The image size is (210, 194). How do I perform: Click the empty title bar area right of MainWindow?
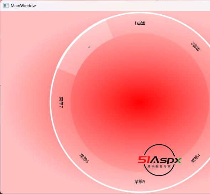121,6
